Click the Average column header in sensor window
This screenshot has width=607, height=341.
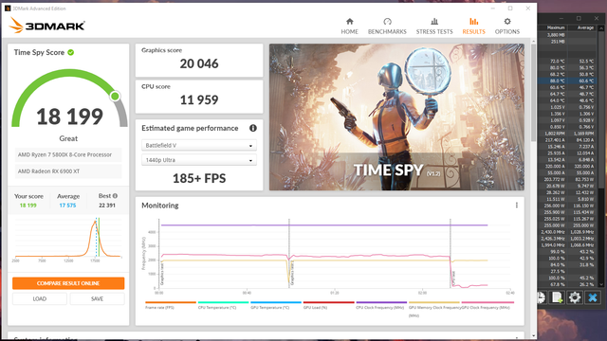tap(585, 27)
